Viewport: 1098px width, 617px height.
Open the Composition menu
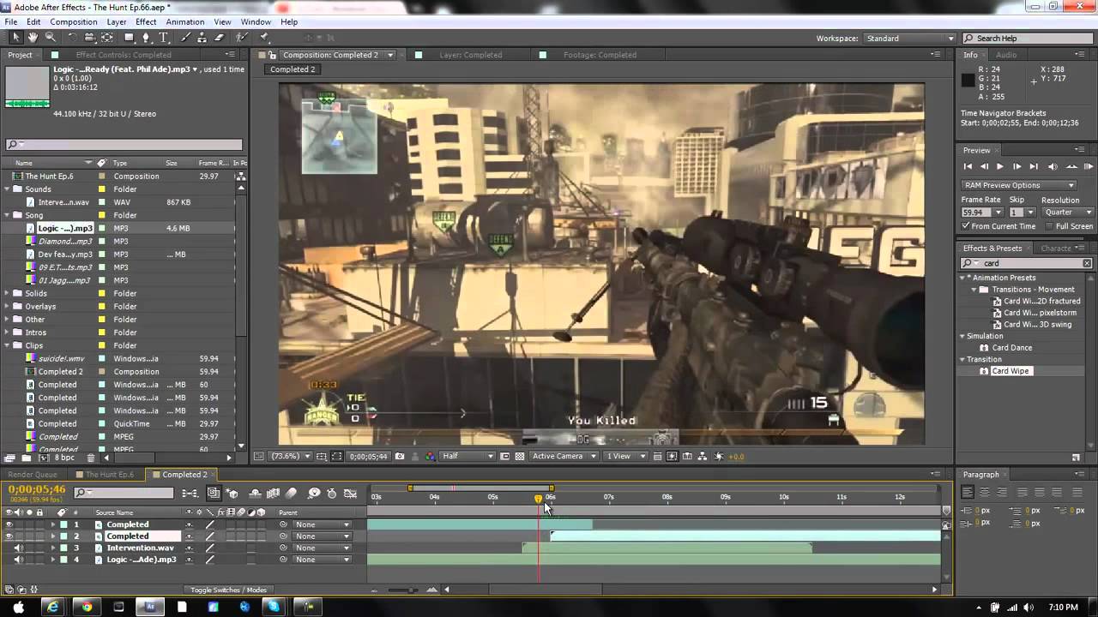click(73, 21)
